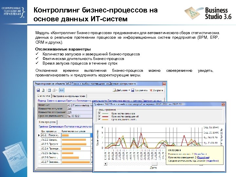Click Подробнее link for Средняя длительность tooltip
The width and height of the screenshot is (236, 177).
212,161
